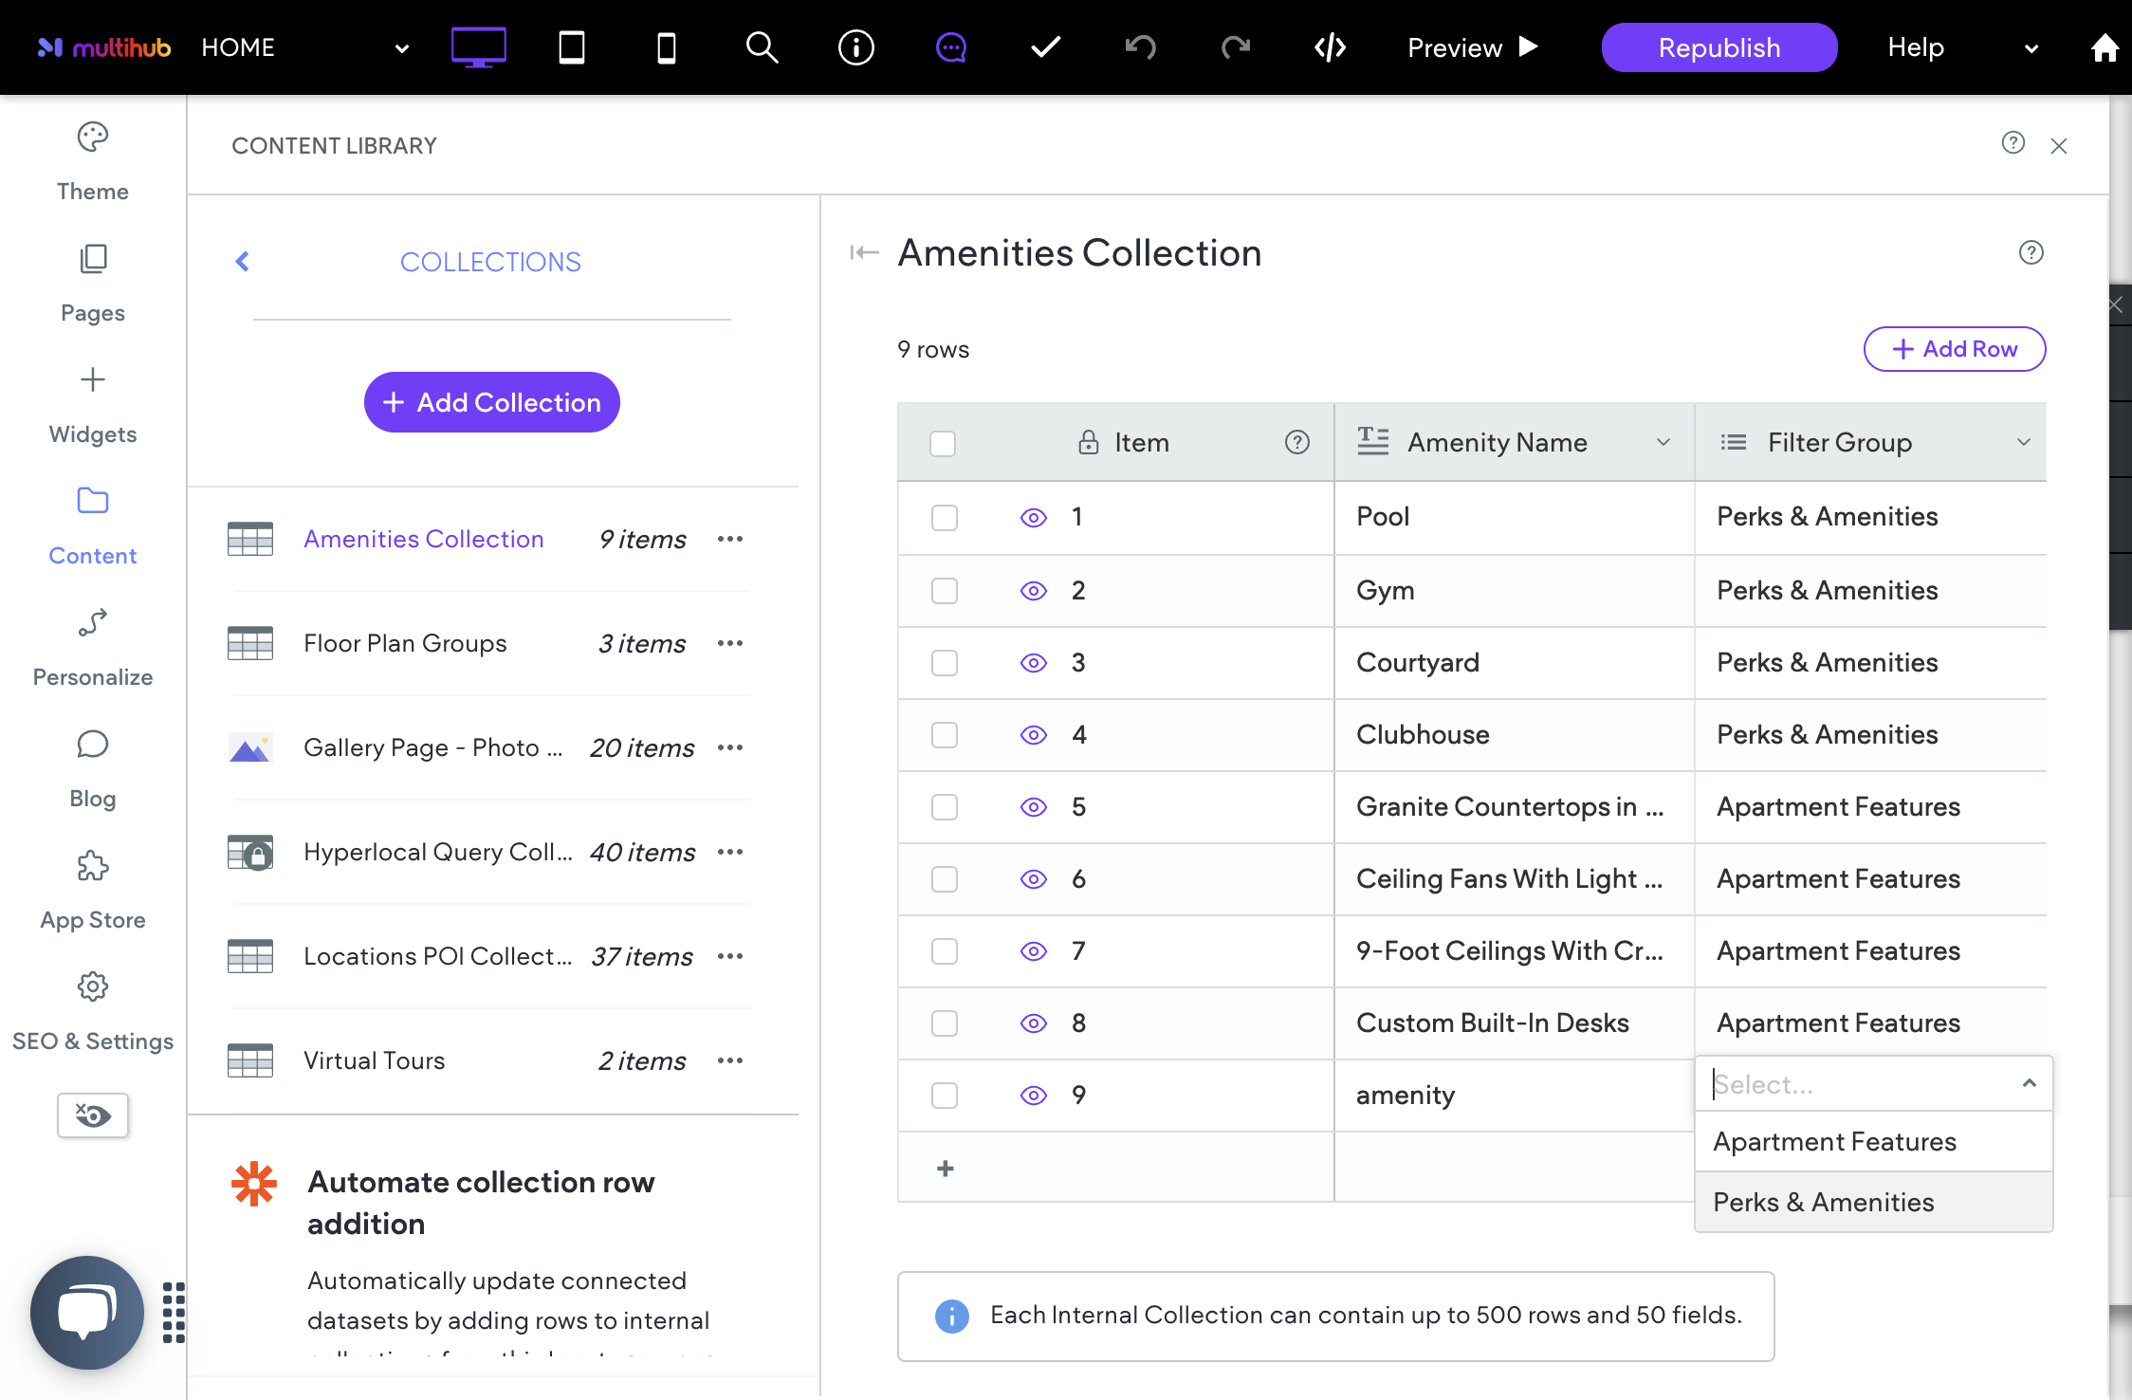Check the box for row 3 Courtyard
2132x1400 pixels.
click(945, 663)
